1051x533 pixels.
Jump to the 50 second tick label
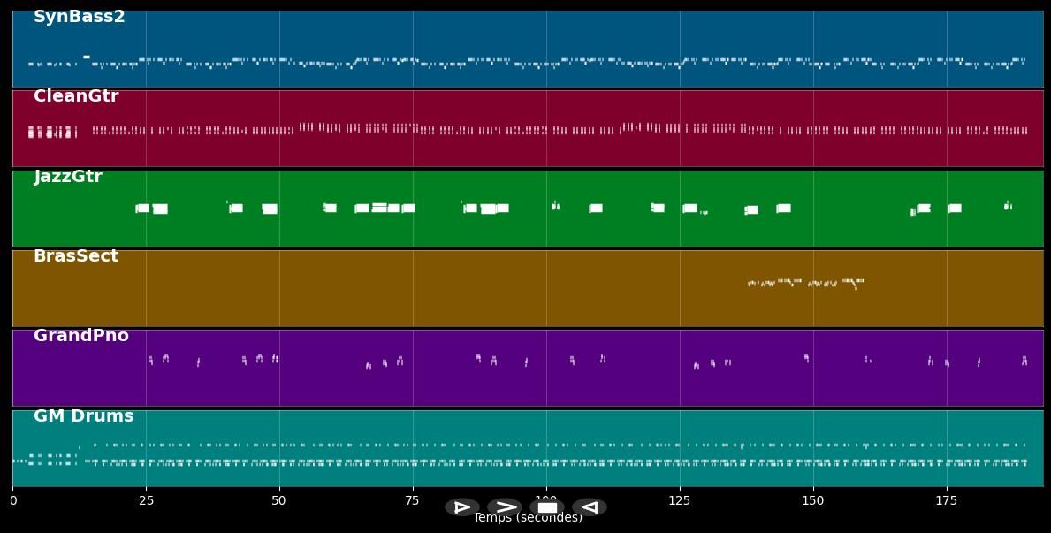click(x=279, y=501)
